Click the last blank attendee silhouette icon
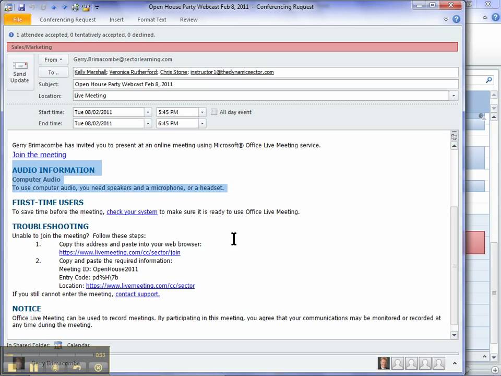Screen dimensions: 501x376 (x=439, y=363)
